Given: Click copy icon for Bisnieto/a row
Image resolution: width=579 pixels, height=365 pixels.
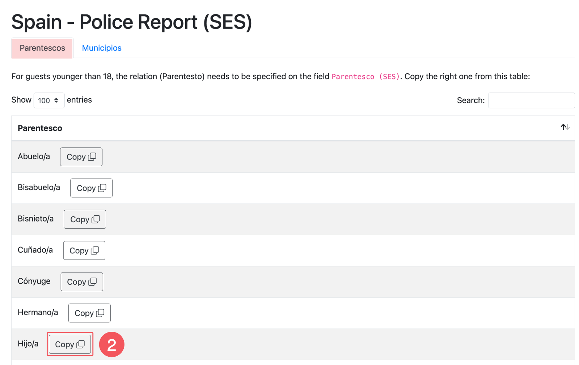Looking at the screenshot, I should pos(96,219).
